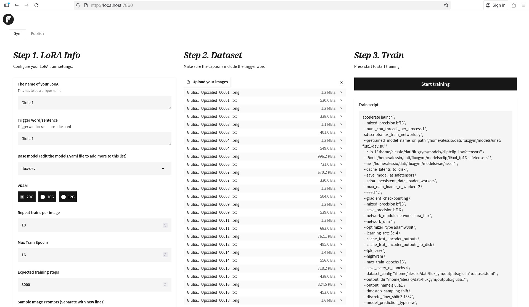
Task: Reload the page with the refresh icon
Action: tap(36, 5)
